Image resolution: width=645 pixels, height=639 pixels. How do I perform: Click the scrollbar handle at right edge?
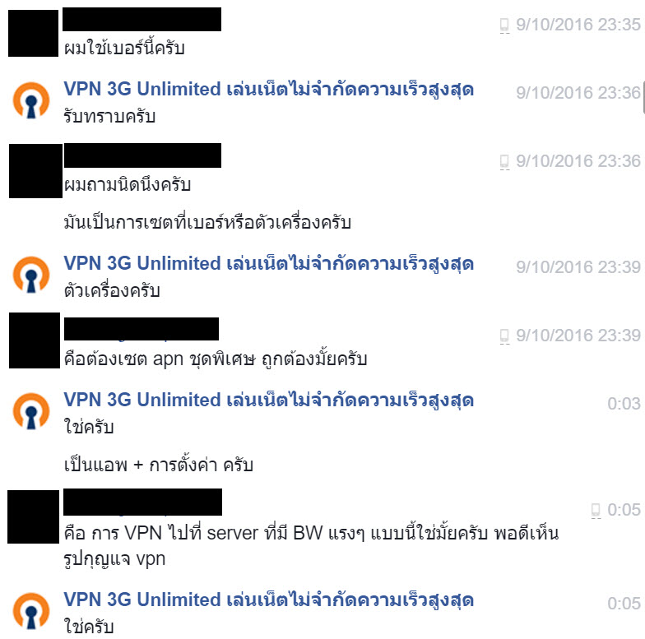point(643,97)
